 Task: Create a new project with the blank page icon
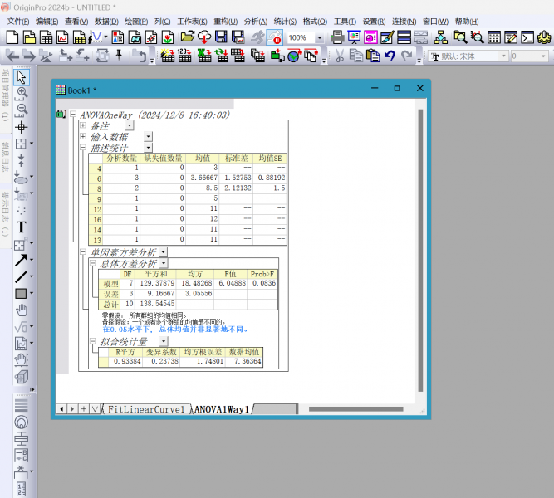click(x=12, y=37)
